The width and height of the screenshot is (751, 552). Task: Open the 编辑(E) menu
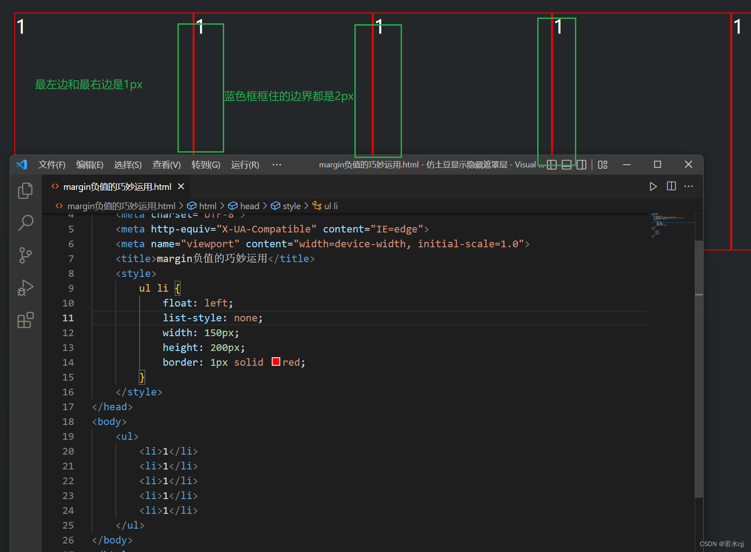point(90,165)
